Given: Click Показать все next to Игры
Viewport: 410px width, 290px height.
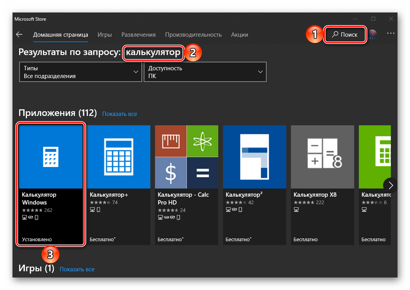Looking at the screenshot, I should tap(77, 269).
